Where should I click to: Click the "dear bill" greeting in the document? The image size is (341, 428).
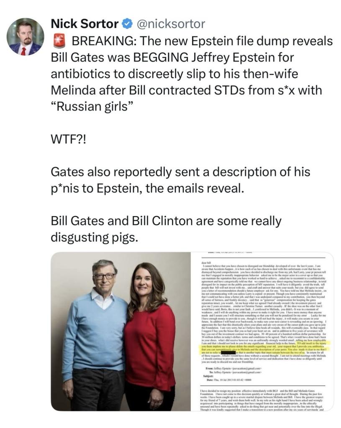tap(205, 262)
